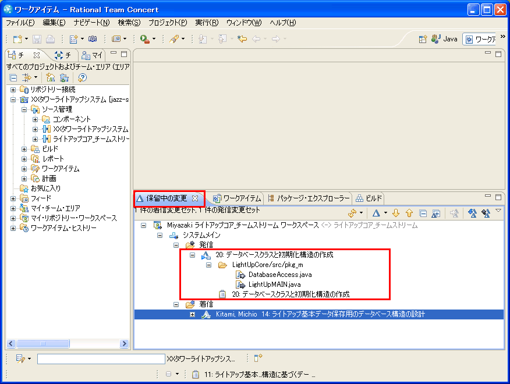Select お気に入り in the tree

pos(45,189)
